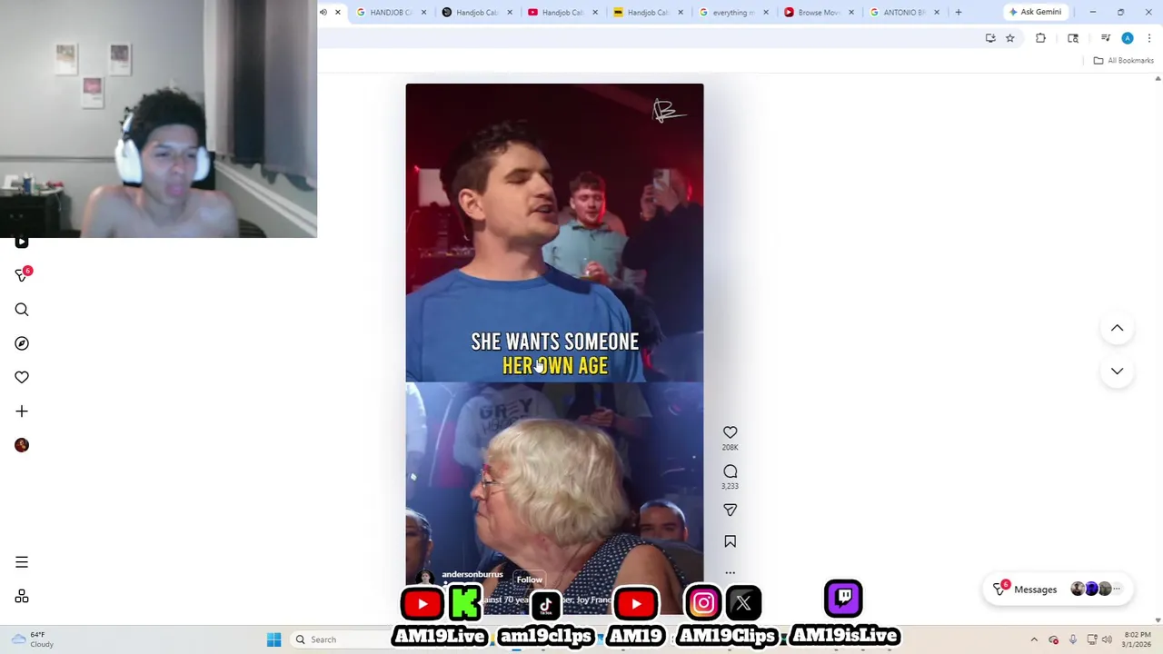Open notifications heart in the left sidebar

[x=22, y=377]
